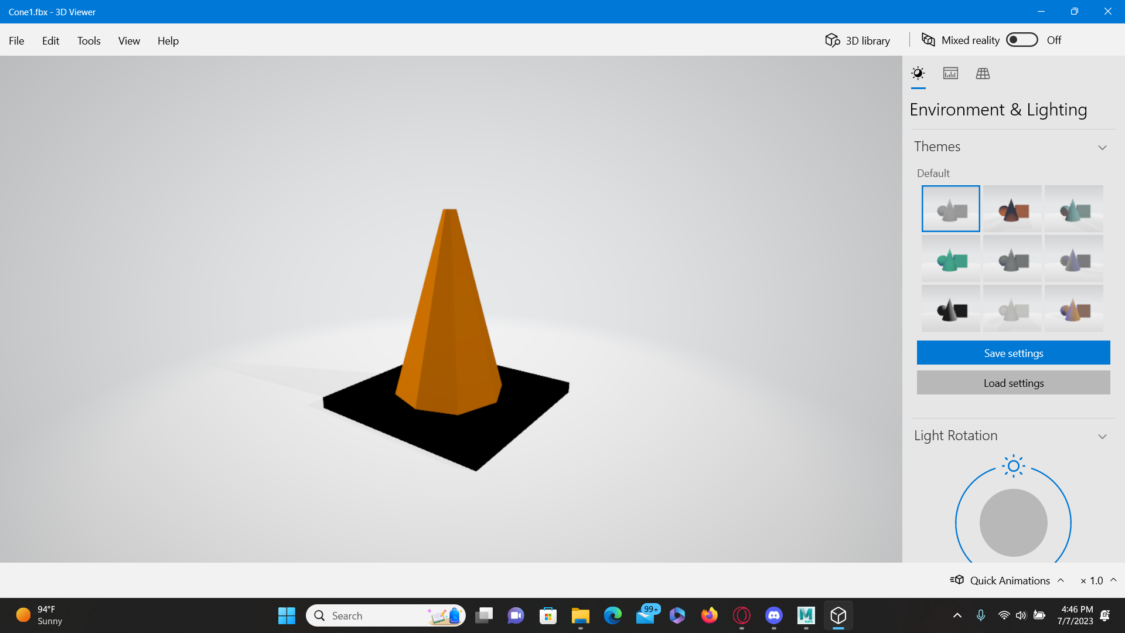This screenshot has width=1125, height=633.
Task: Open the notifications bell icon
Action: [x=1105, y=615]
